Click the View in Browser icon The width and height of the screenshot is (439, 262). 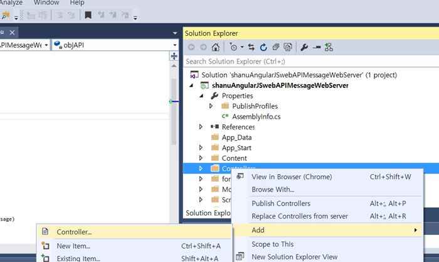coord(240,177)
